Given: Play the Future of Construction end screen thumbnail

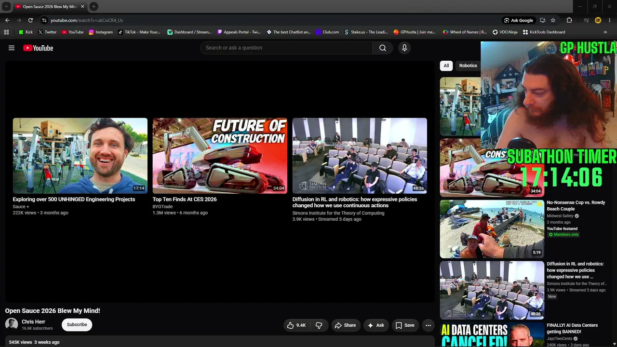Looking at the screenshot, I should click(220, 156).
